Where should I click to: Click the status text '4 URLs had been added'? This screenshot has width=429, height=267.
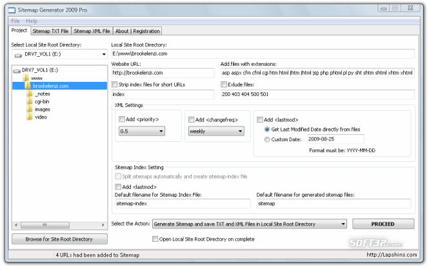(x=97, y=255)
